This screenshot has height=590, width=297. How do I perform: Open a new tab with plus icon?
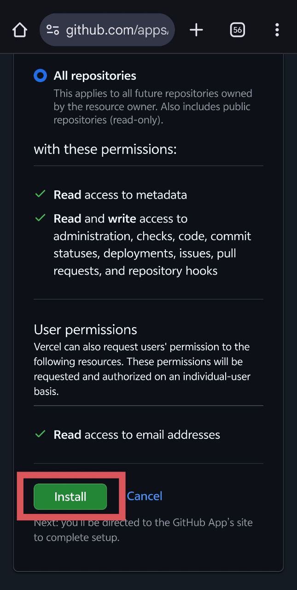[196, 30]
